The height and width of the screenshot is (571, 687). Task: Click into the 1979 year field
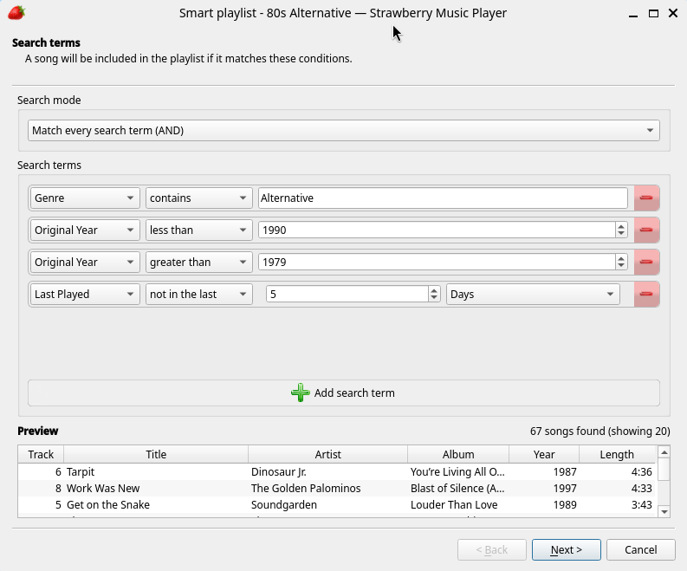tap(437, 262)
